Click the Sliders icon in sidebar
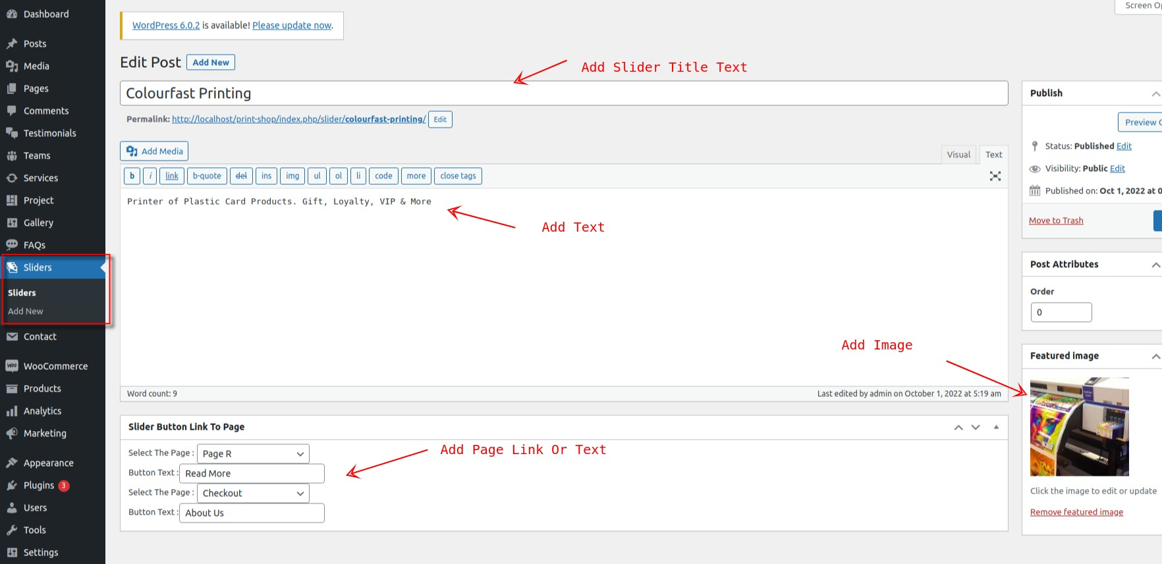The image size is (1162, 564). pyautogui.click(x=12, y=267)
